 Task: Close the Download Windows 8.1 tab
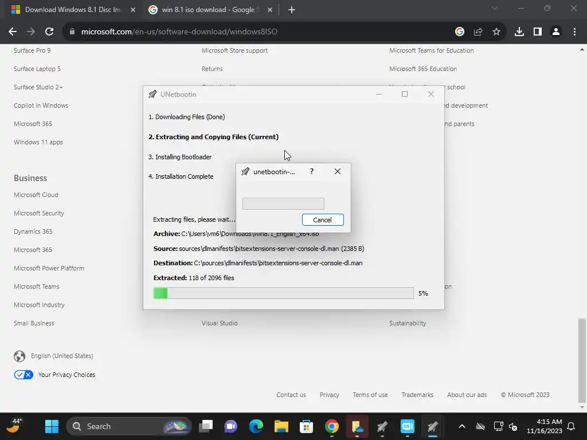[133, 10]
